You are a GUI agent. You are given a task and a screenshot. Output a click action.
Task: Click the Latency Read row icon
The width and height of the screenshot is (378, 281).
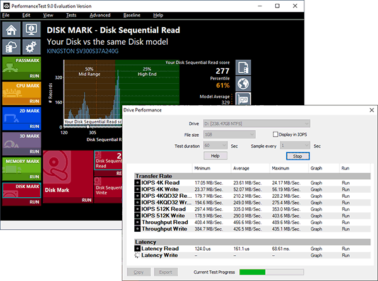[x=137, y=248]
